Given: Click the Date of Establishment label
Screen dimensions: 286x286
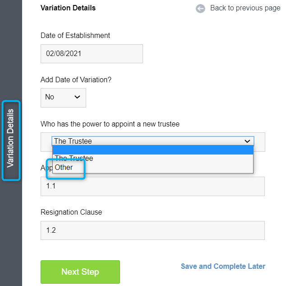Looking at the screenshot, I should click(75, 35).
